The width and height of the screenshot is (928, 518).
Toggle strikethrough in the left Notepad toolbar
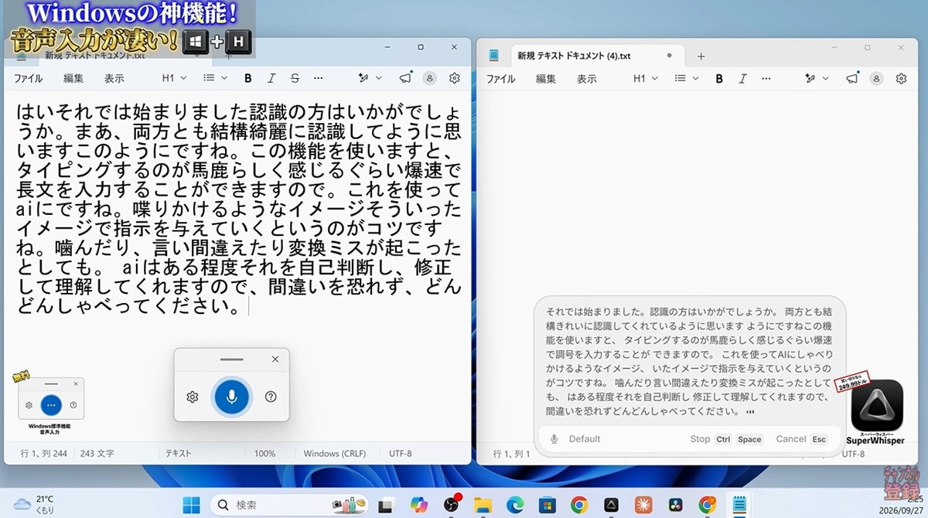pos(295,78)
